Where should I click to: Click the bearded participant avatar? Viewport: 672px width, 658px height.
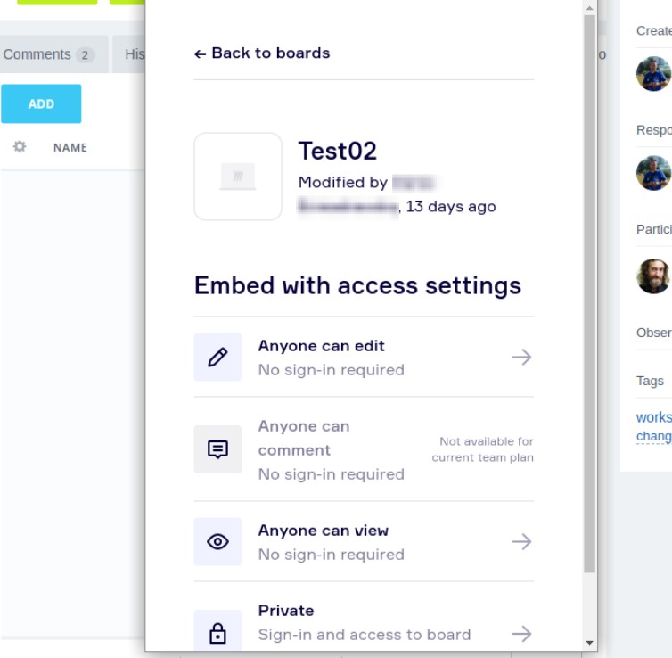(653, 276)
